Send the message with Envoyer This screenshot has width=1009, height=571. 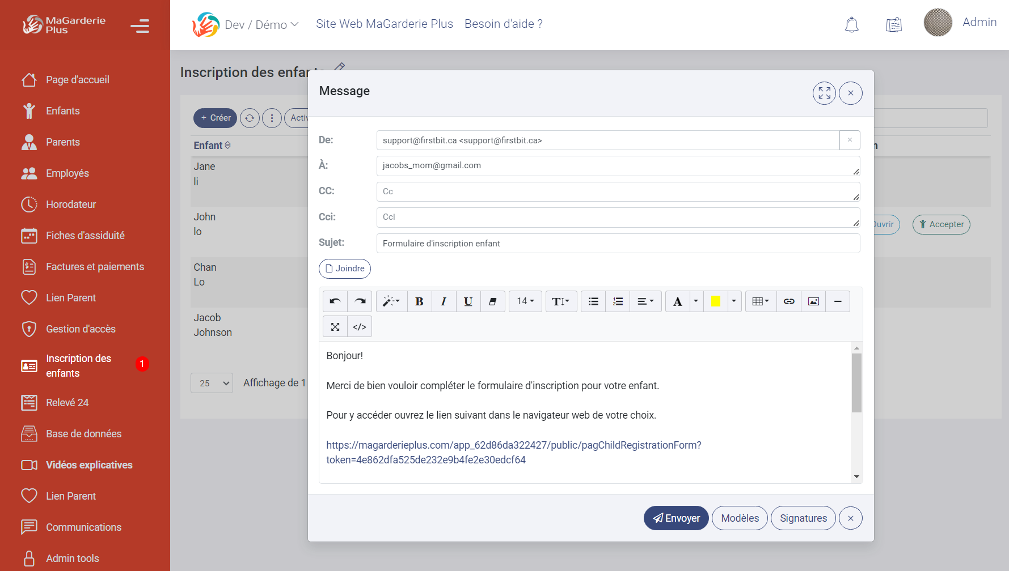point(676,518)
